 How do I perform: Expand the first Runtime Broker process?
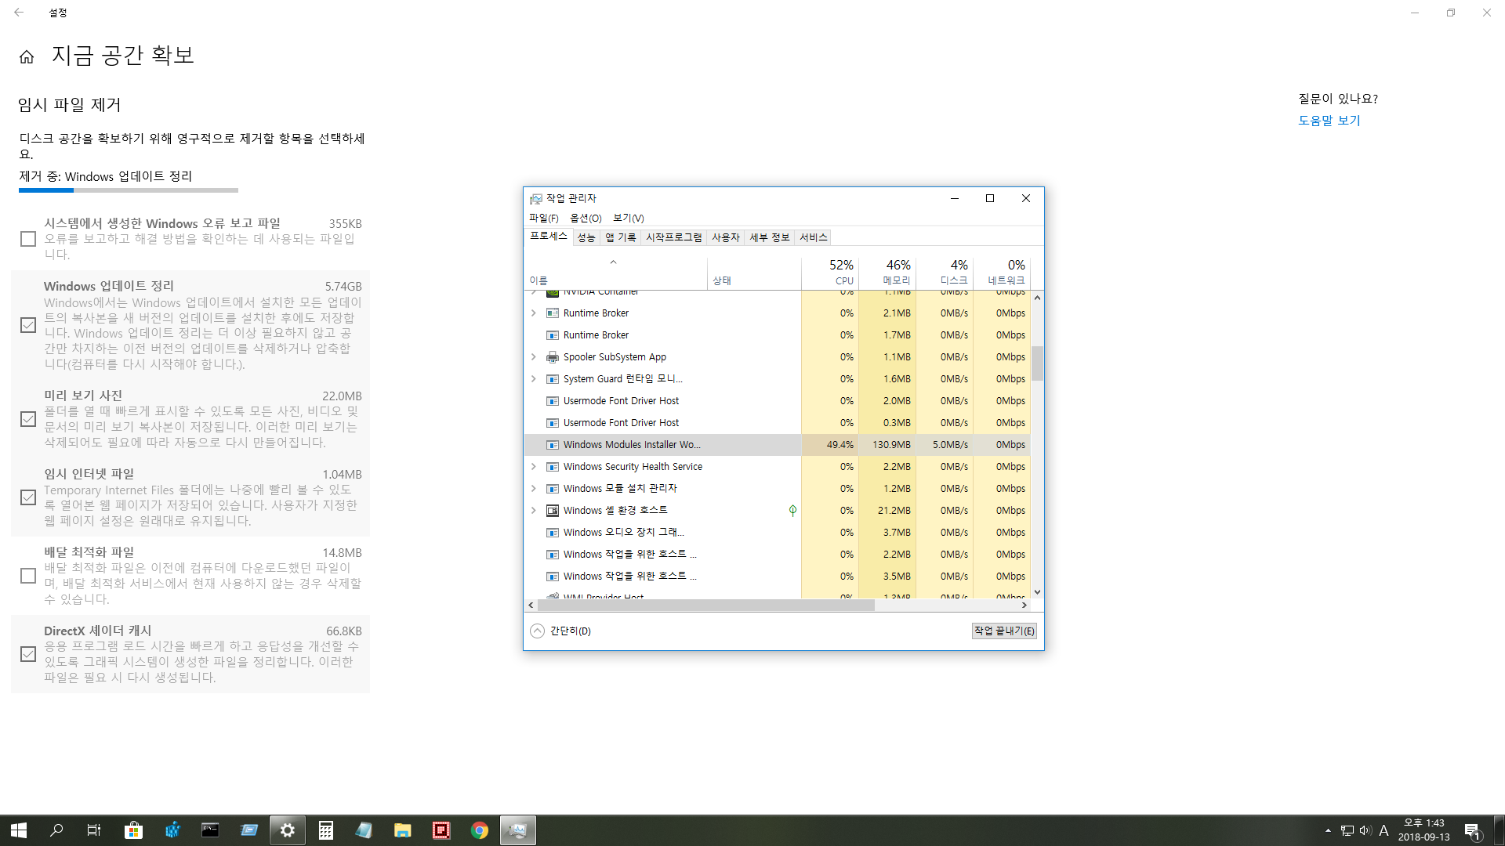(x=534, y=313)
